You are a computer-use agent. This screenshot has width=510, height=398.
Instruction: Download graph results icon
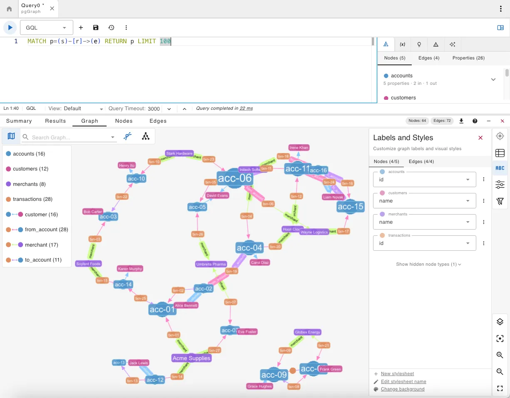click(461, 121)
